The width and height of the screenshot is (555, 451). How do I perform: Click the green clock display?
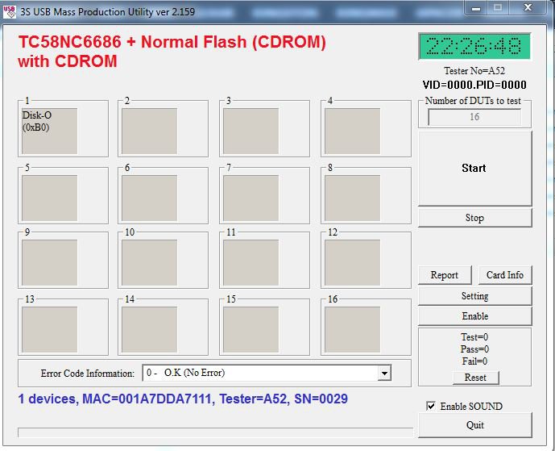(474, 46)
